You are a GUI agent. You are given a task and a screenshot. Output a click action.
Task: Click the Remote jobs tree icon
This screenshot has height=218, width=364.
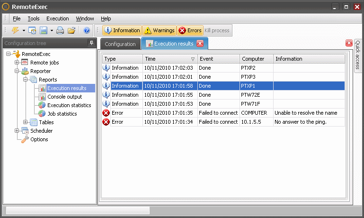pos(25,62)
